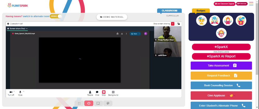Click the PlanetSpark logo

[x=18, y=5]
